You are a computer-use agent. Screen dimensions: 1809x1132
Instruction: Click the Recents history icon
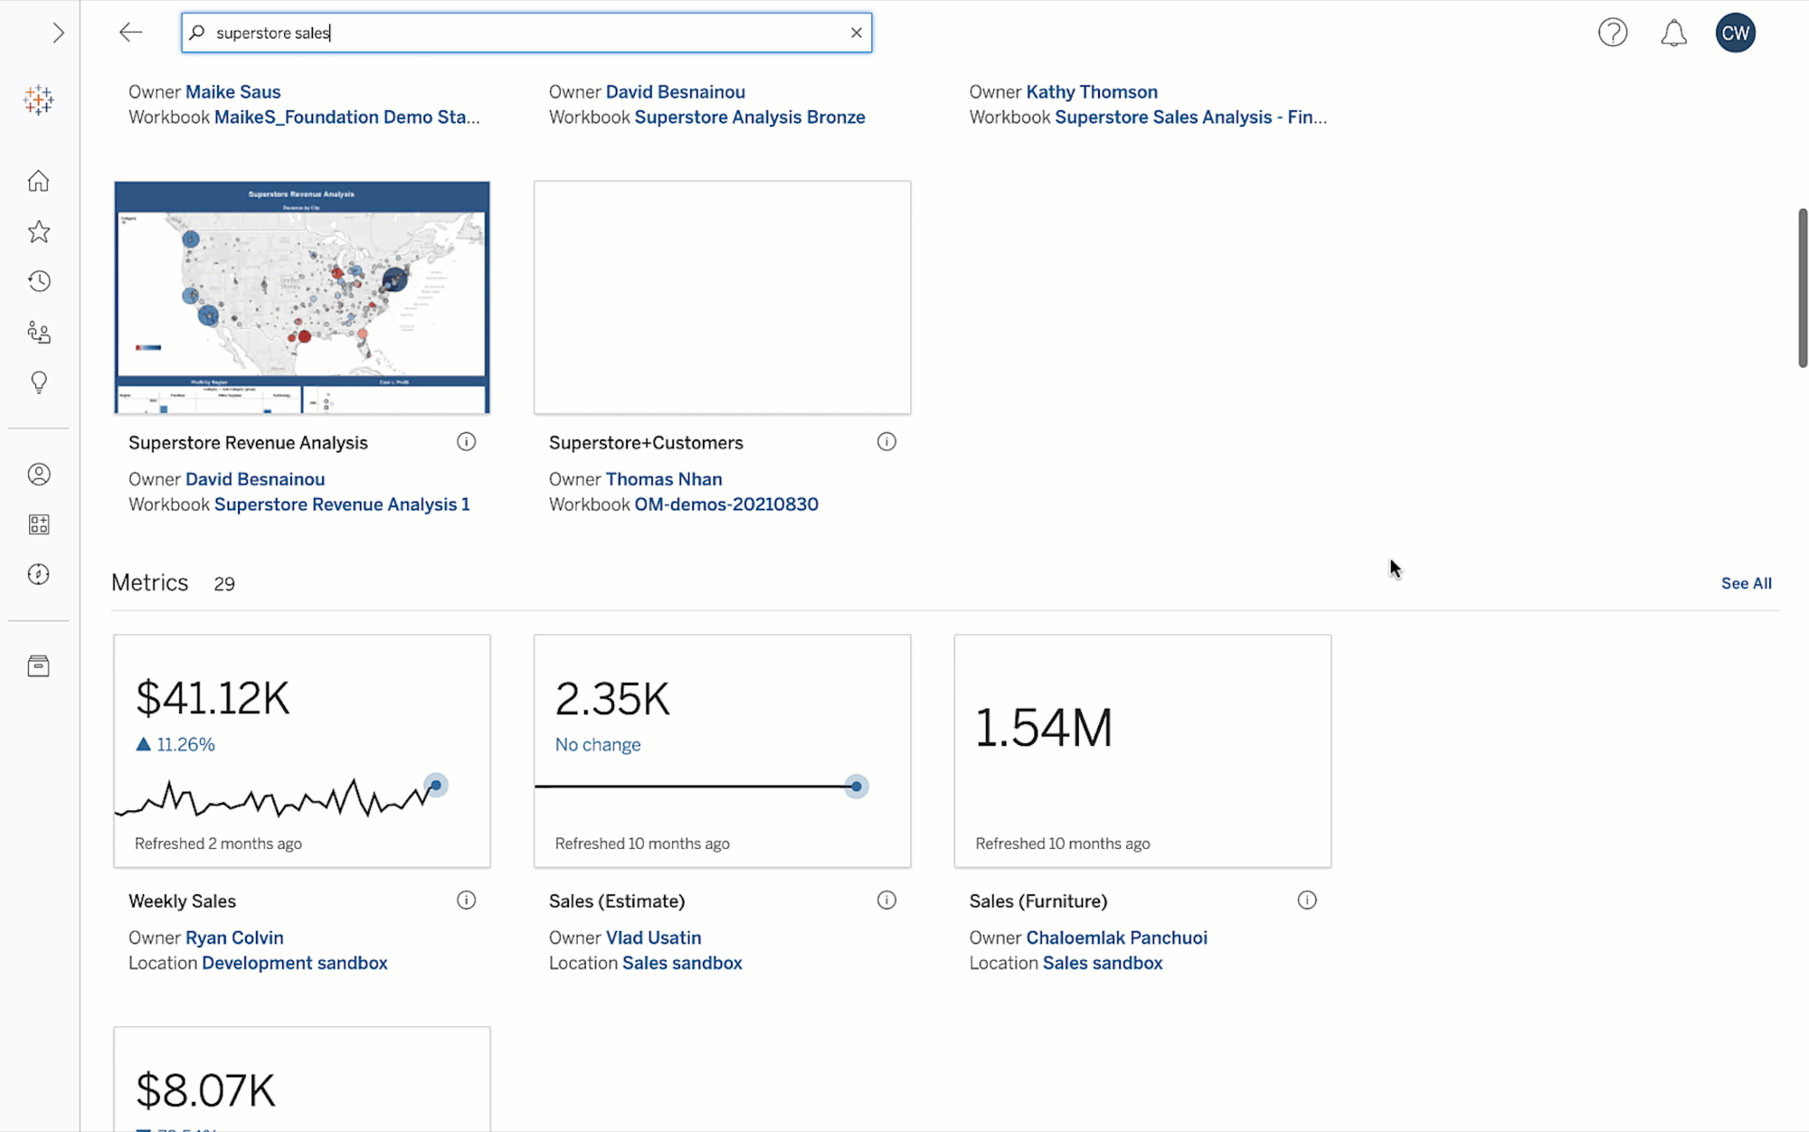38,280
